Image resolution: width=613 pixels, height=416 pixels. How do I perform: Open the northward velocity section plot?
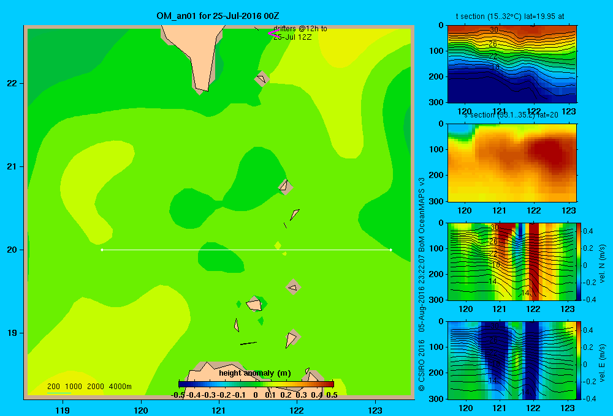point(512,261)
